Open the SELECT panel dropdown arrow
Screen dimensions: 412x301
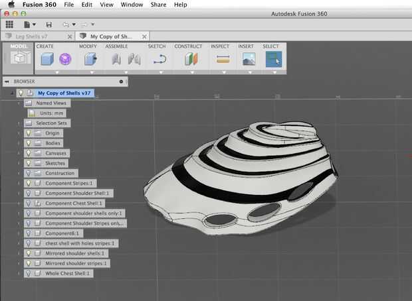point(274,72)
